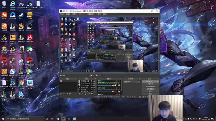Open the League of Legends desktop shortcut
This screenshot has height=121, width=216.
(21, 73)
